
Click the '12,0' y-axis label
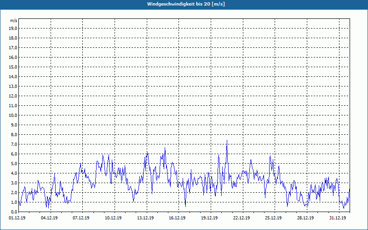point(13,96)
